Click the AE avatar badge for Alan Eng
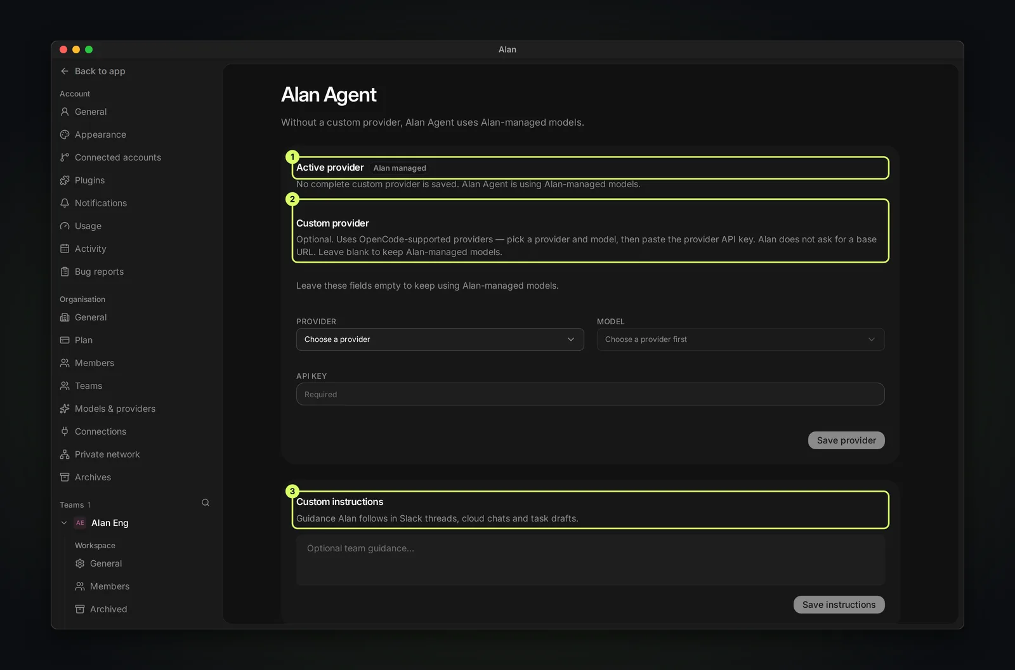Viewport: 1015px width, 670px height. pyautogui.click(x=80, y=523)
